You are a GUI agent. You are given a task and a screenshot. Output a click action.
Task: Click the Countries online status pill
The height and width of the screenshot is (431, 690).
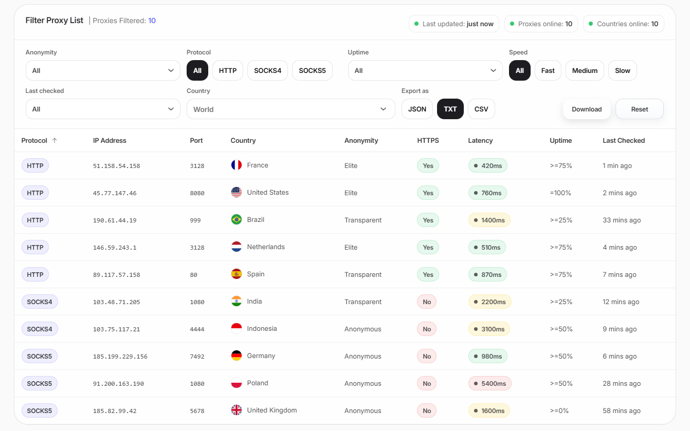(x=624, y=24)
